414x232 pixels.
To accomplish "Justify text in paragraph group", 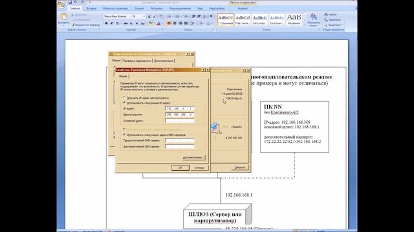I will [186, 23].
